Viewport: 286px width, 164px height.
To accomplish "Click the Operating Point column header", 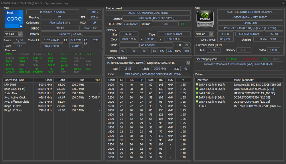I will pyautogui.click(x=18, y=80).
